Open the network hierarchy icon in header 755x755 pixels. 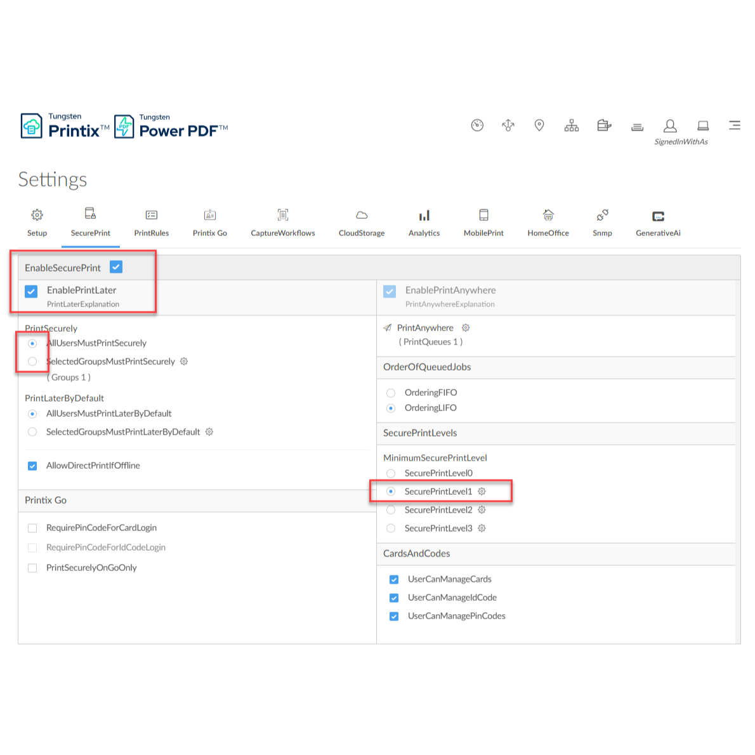tap(571, 126)
